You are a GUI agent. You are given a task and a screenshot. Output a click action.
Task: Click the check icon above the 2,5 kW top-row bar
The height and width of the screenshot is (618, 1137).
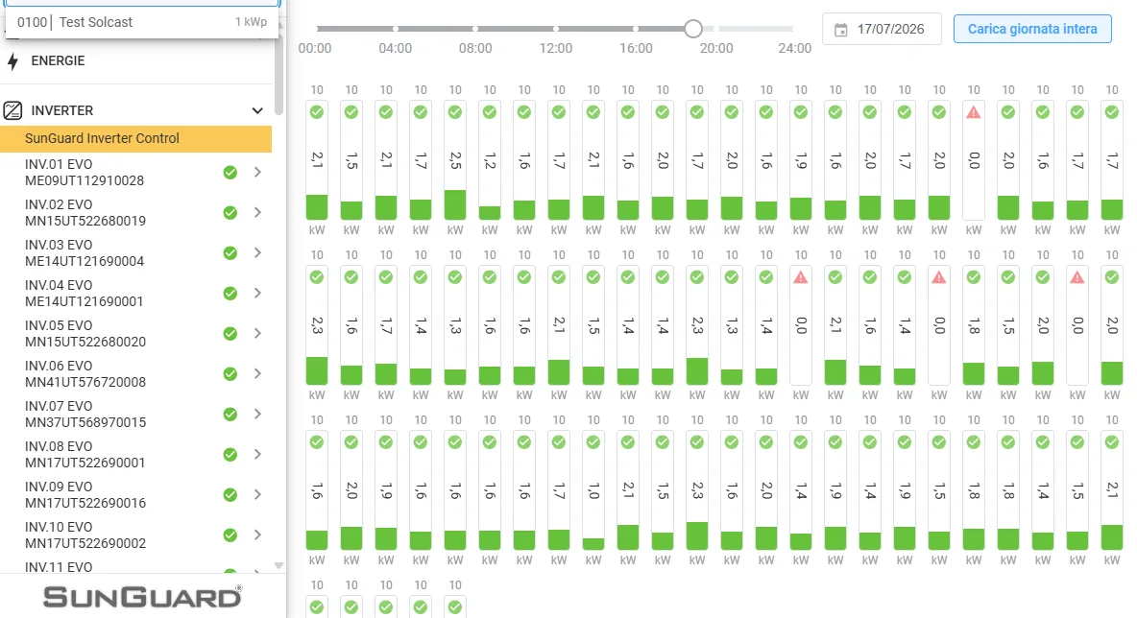454,112
